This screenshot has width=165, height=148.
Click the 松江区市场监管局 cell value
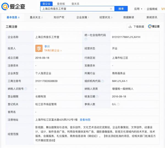pyautogui.click(x=46, y=104)
